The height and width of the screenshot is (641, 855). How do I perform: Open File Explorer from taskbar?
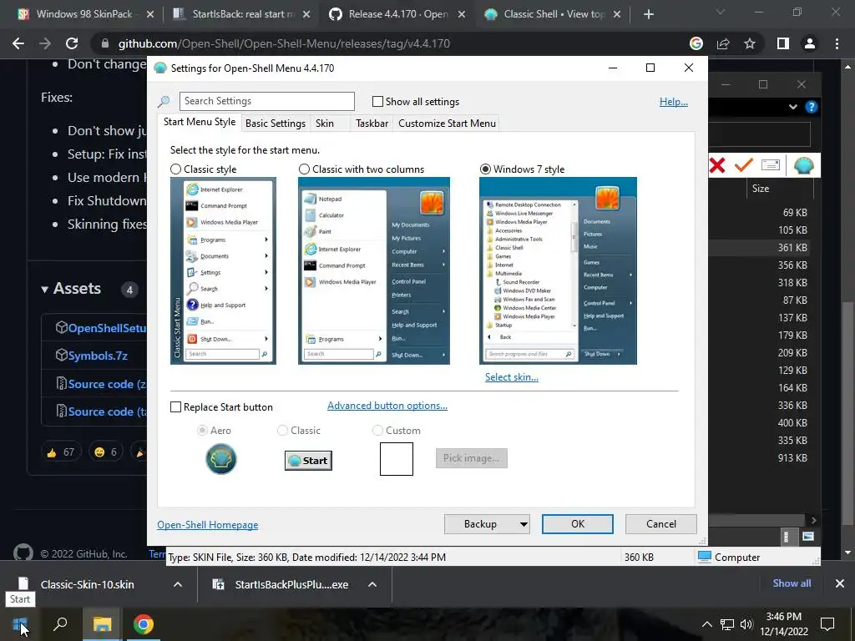point(102,624)
